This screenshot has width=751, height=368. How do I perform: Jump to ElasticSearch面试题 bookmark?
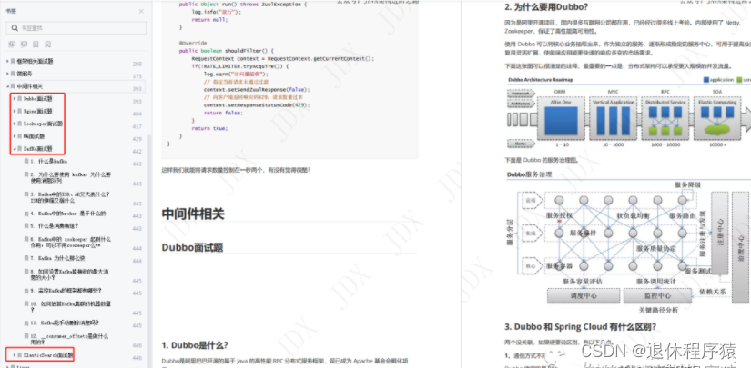coord(48,355)
